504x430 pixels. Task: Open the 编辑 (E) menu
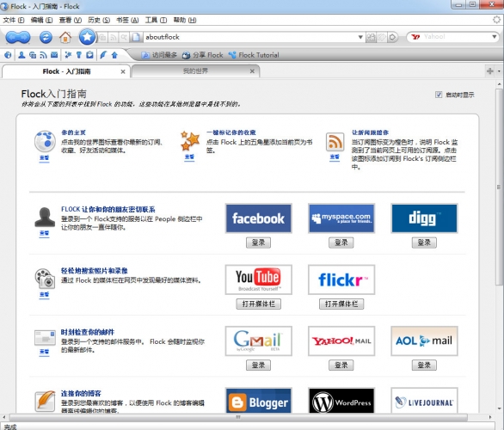pyautogui.click(x=41, y=20)
